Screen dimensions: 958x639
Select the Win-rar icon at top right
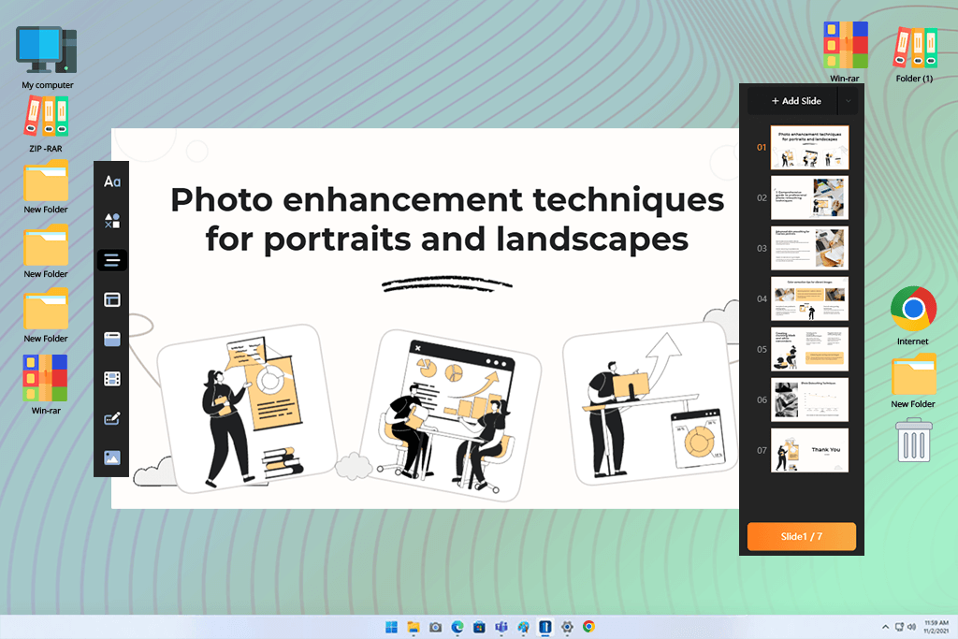point(845,52)
